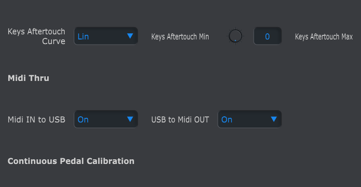Click the Keys Aftertouch Max label
361x187 pixels.
tap(324, 37)
